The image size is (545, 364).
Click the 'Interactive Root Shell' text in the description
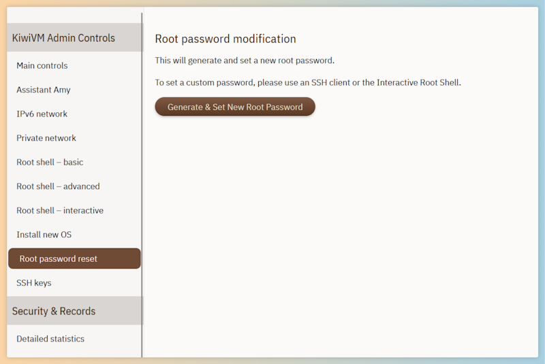[x=418, y=82]
